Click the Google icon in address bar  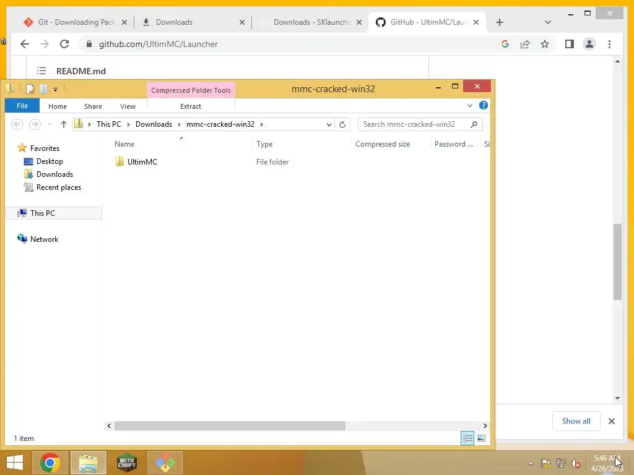[x=505, y=44]
